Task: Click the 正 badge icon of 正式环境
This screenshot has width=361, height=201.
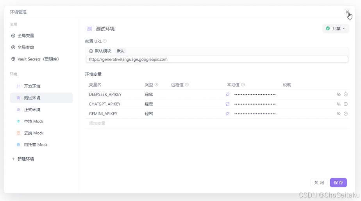Action: pyautogui.click(x=18, y=109)
